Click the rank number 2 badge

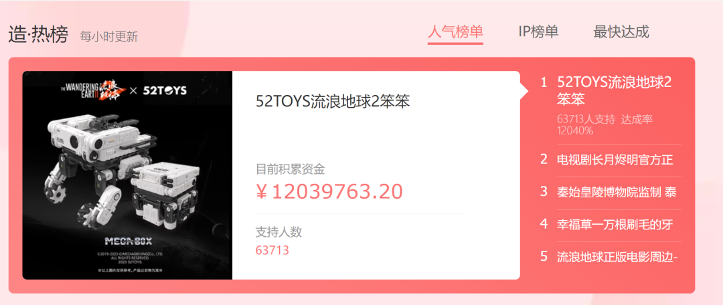[x=544, y=159]
